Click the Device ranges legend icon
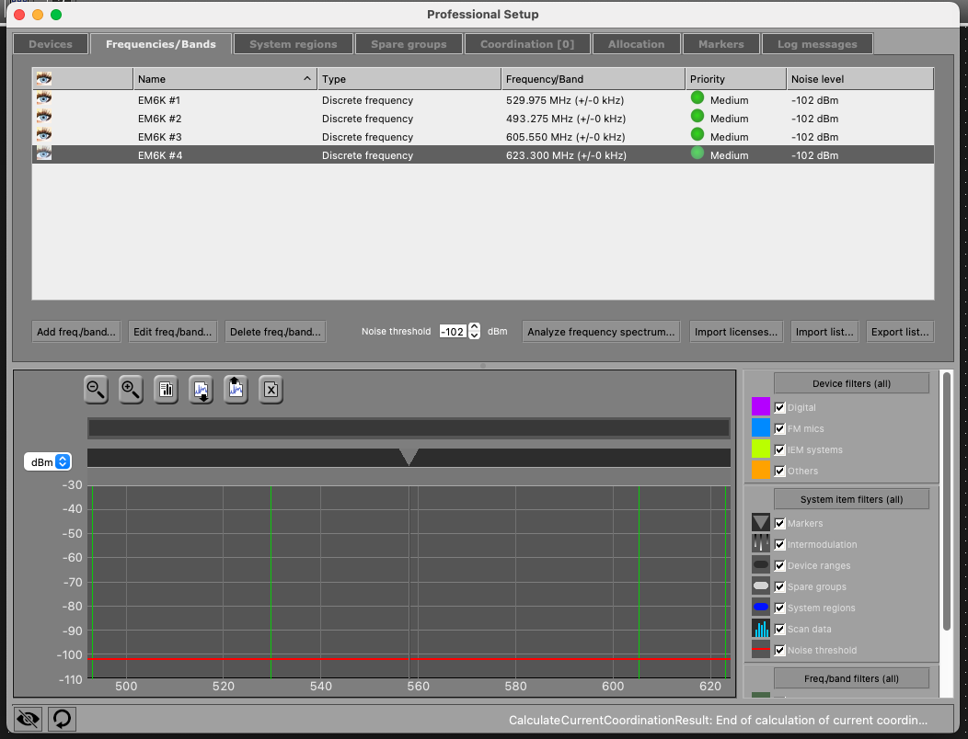Screen dimensions: 968x739 [x=761, y=564]
